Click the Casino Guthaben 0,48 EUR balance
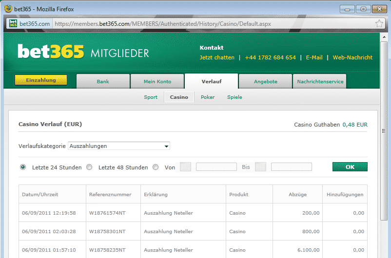 coord(331,125)
